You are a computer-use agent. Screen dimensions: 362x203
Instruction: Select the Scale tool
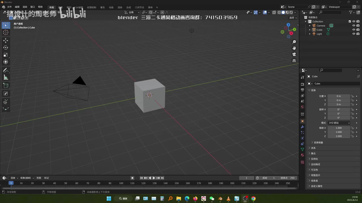(x=6, y=55)
